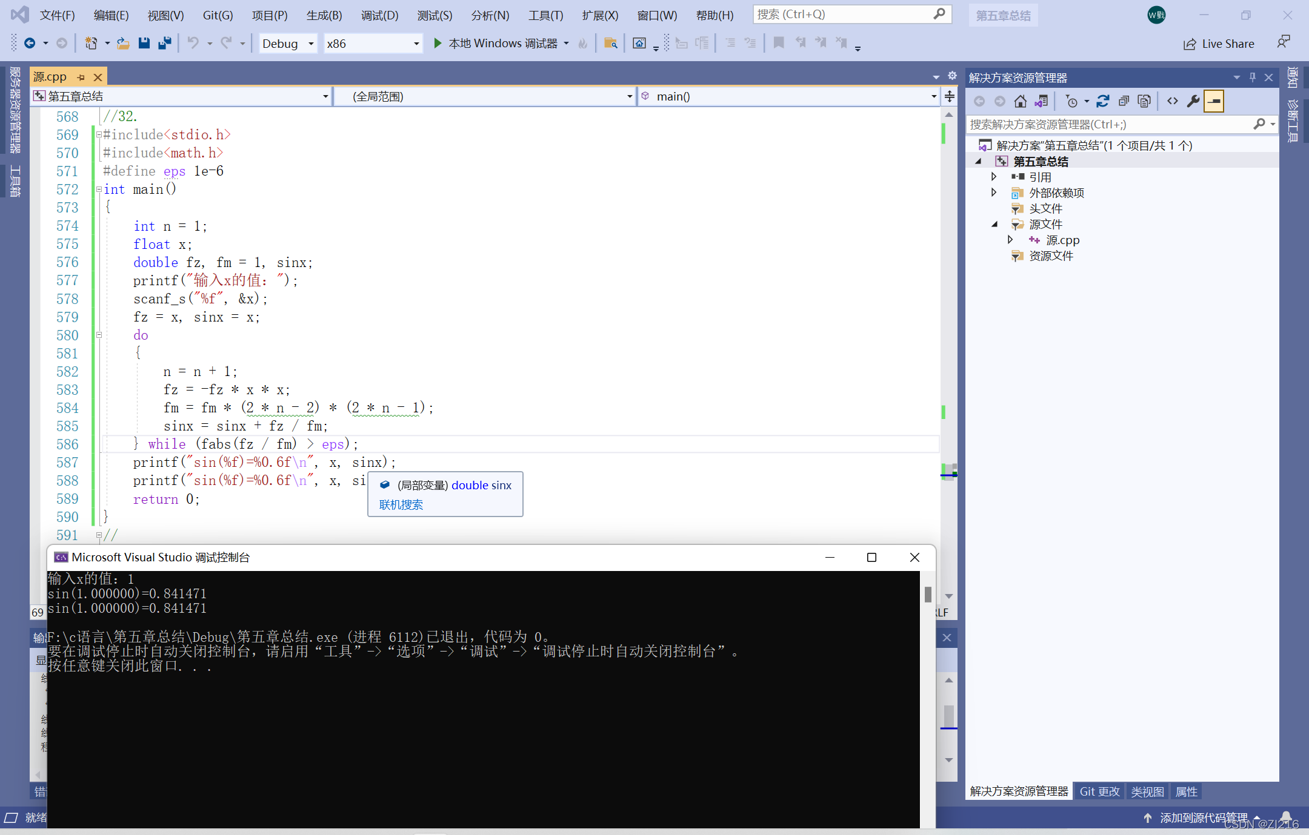Collapse the 源文件 folder node
The width and height of the screenshot is (1309, 835).
pyautogui.click(x=994, y=224)
